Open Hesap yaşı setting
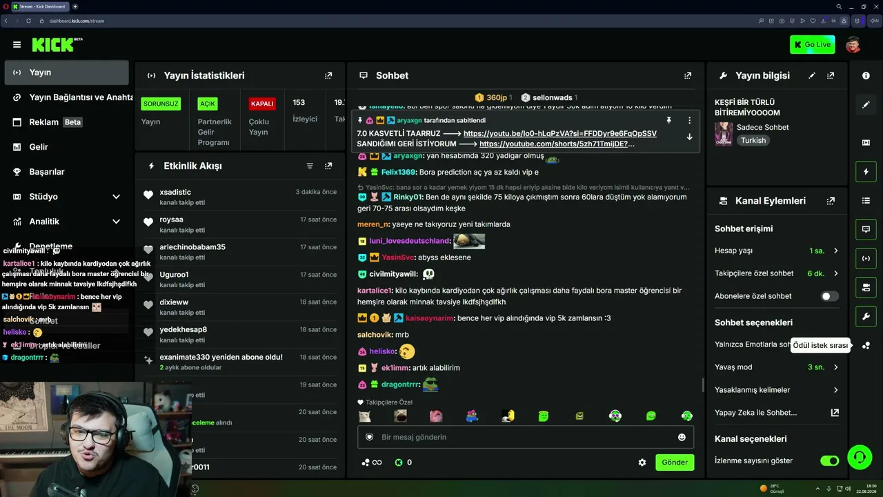The image size is (883, 497). click(777, 251)
